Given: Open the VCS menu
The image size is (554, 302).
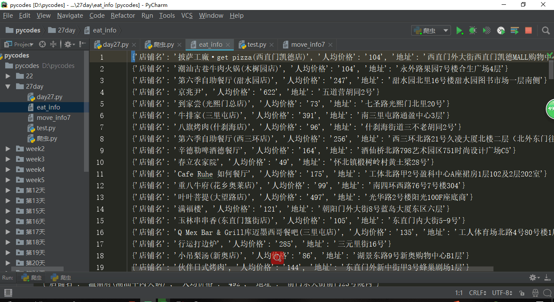Looking at the screenshot, I should 187,16.
